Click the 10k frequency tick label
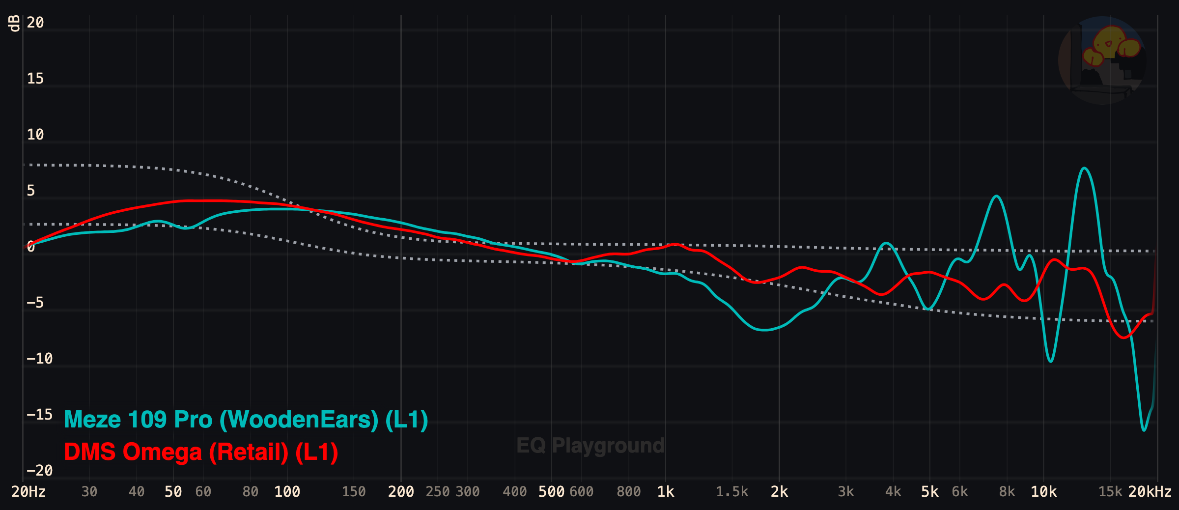Viewport: 1179px width, 510px height. [x=1044, y=492]
